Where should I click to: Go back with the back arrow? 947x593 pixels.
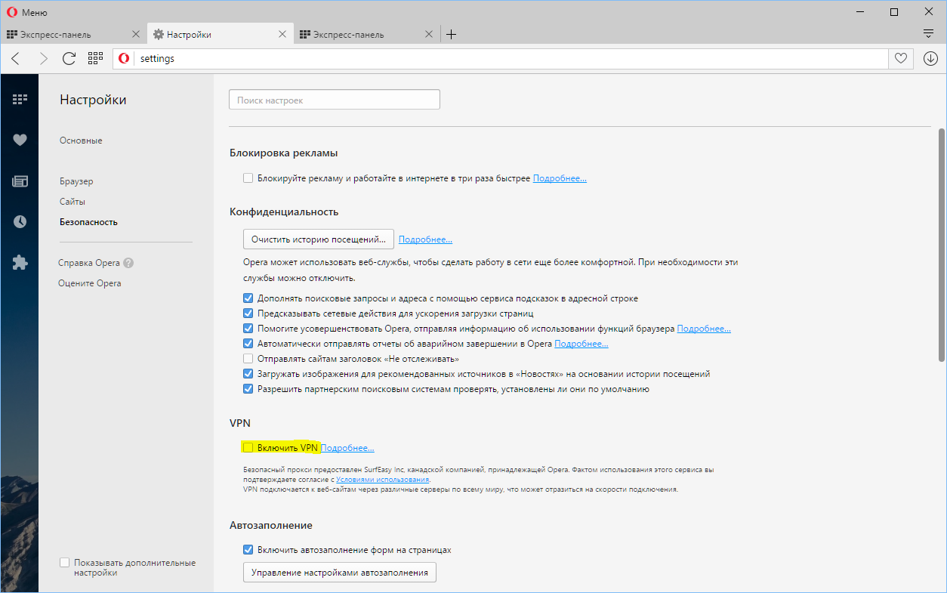pos(16,58)
